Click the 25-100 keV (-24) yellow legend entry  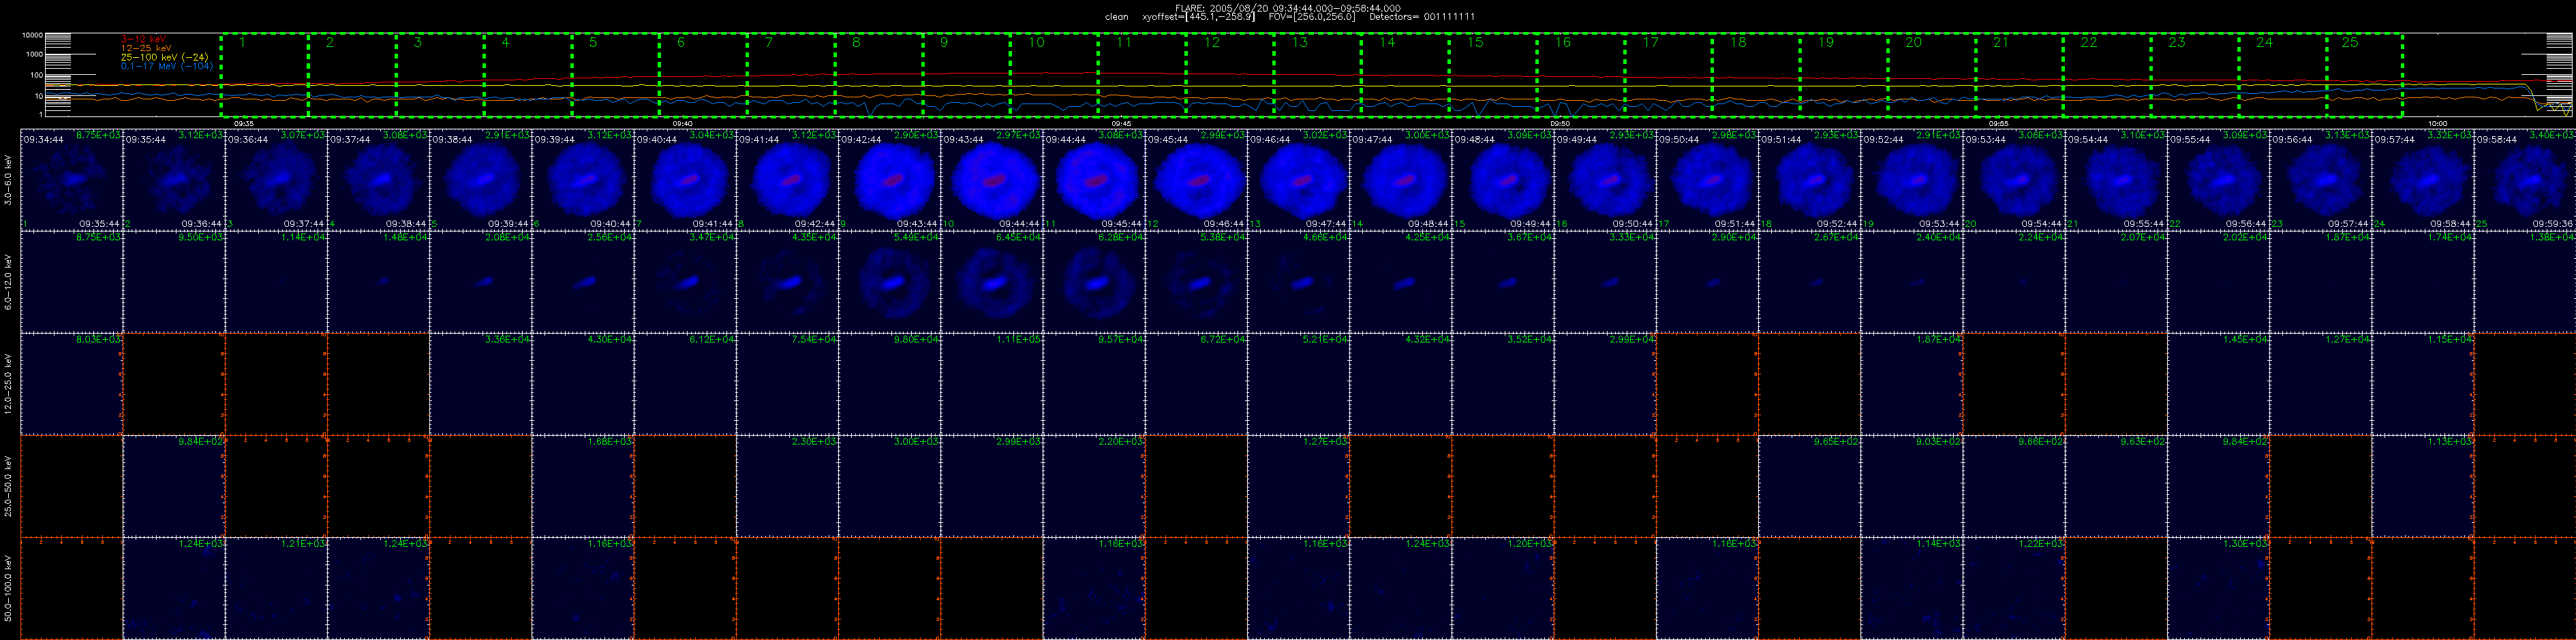tap(164, 57)
